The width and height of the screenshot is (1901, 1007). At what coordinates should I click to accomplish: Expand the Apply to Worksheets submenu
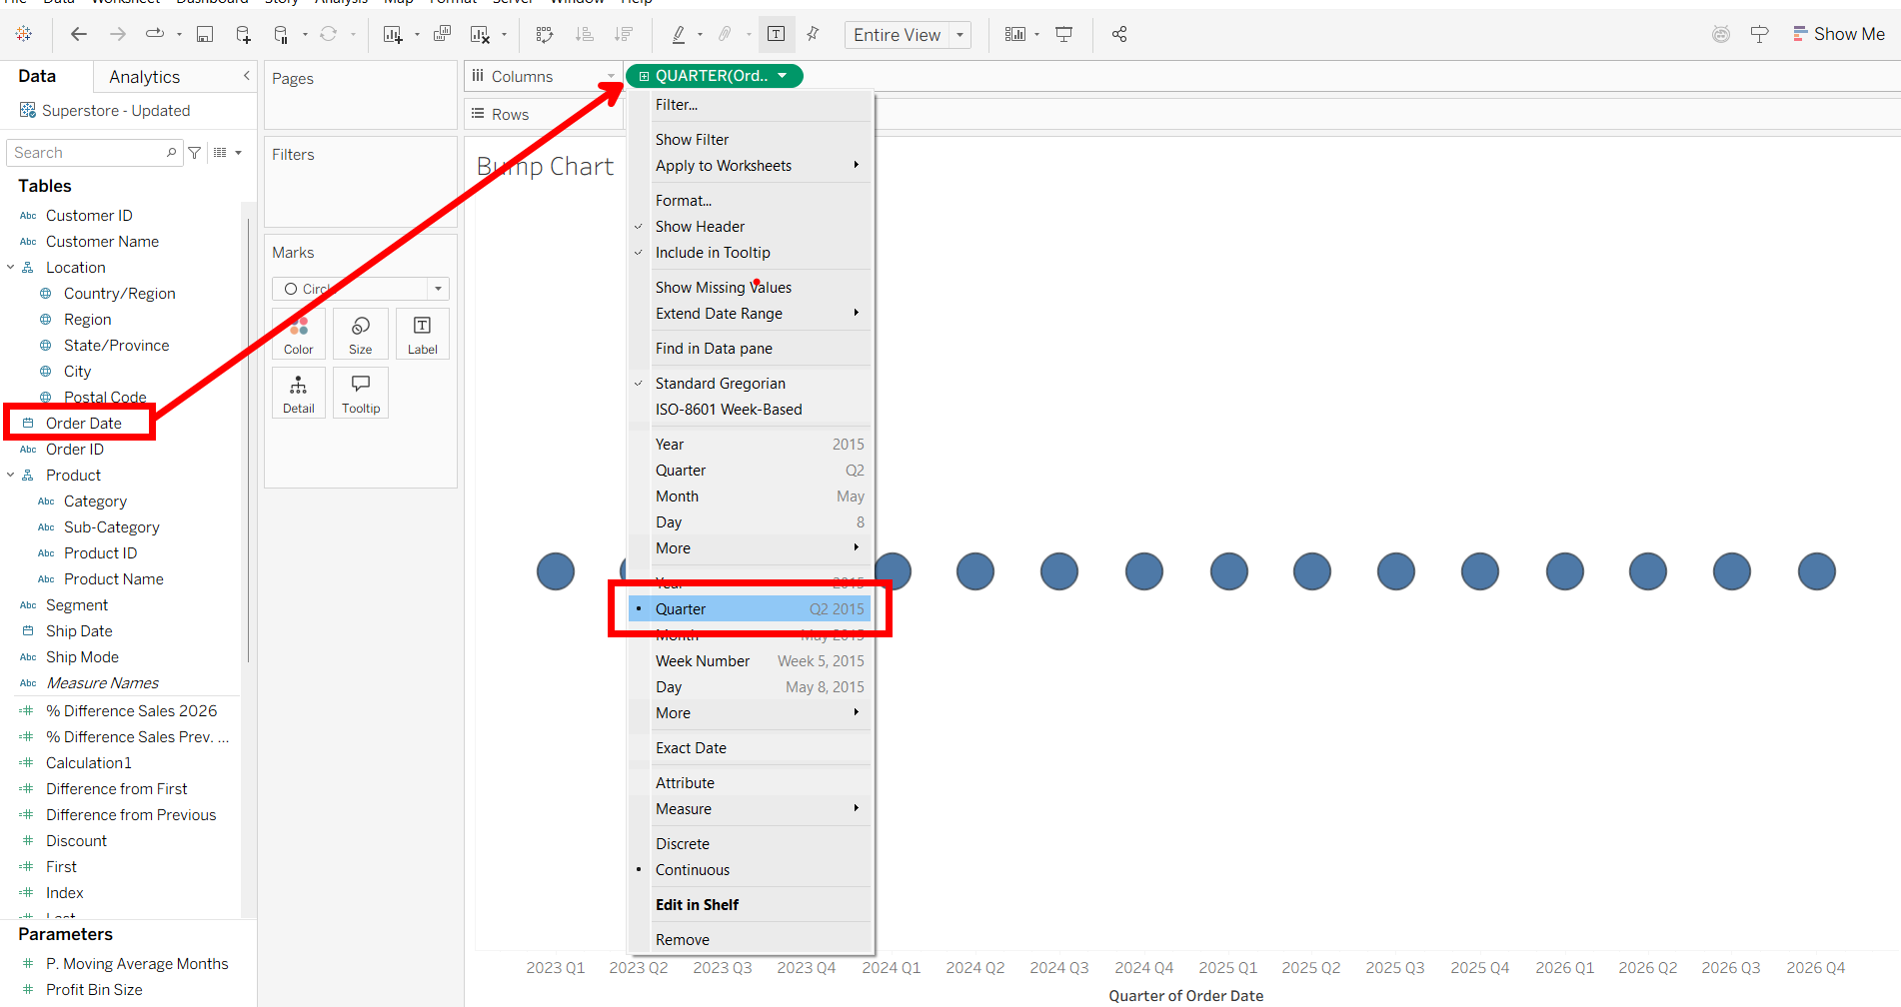pos(751,166)
